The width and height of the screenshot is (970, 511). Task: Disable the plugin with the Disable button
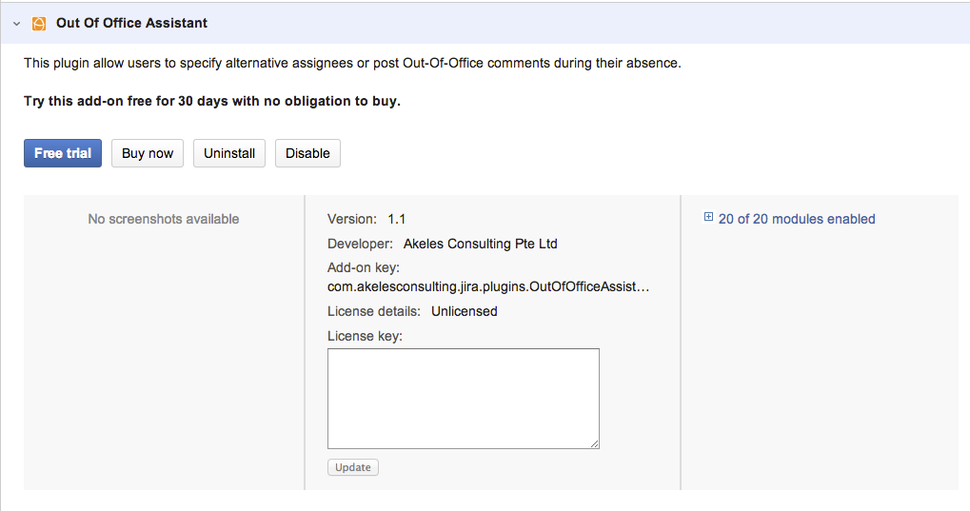tap(307, 153)
